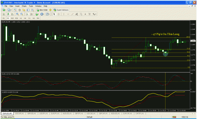Switch to M1 timeframe
The image size is (197, 119).
[3, 18]
